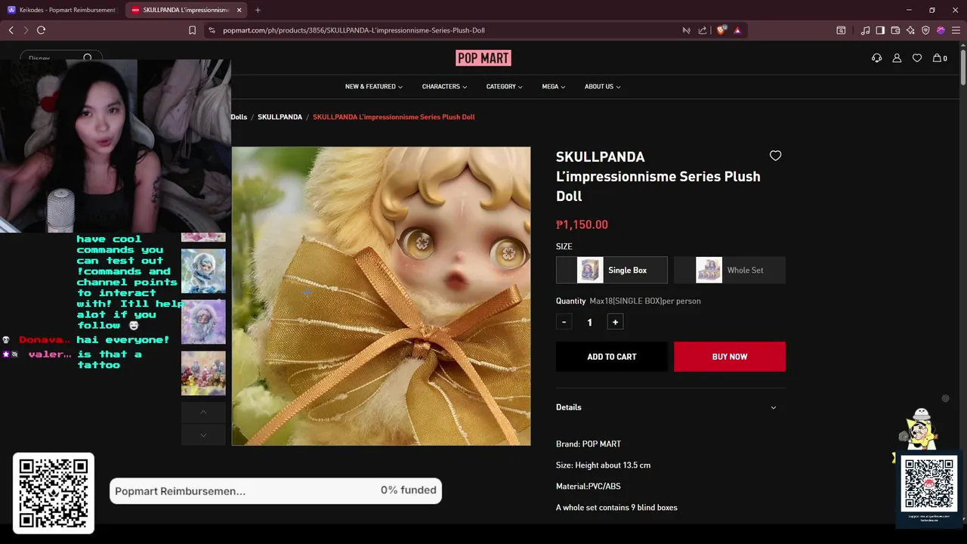
Task: Click the POP MART logo
Action: (483, 58)
